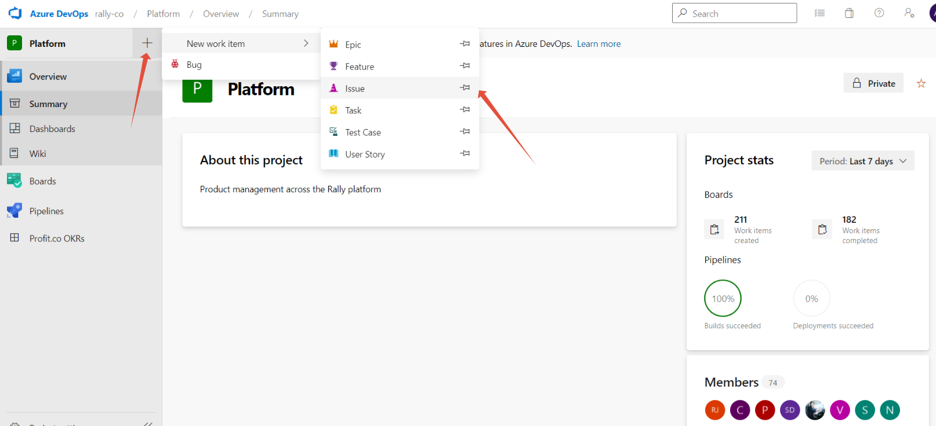Image resolution: width=936 pixels, height=426 pixels.
Task: Open the Period Last 7 days dropdown
Action: click(x=863, y=161)
